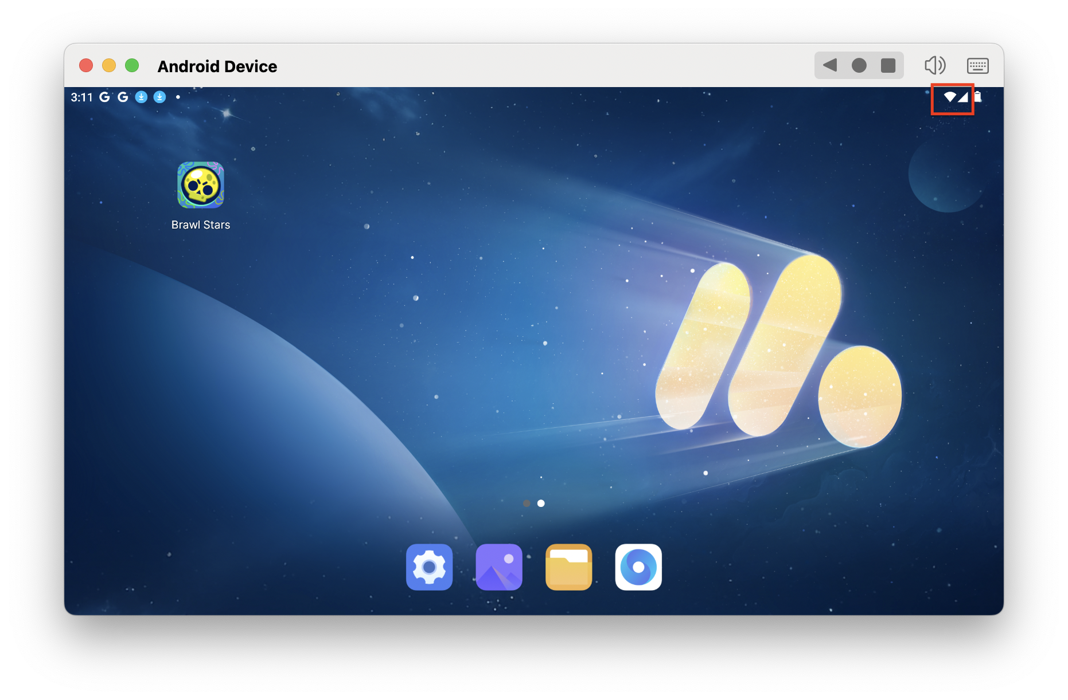Click the battery indicator in status bar
1068x700 pixels.
[x=979, y=97]
